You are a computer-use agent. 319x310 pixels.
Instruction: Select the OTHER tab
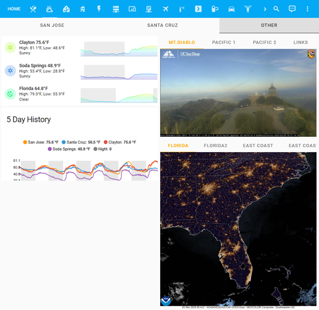(x=269, y=25)
